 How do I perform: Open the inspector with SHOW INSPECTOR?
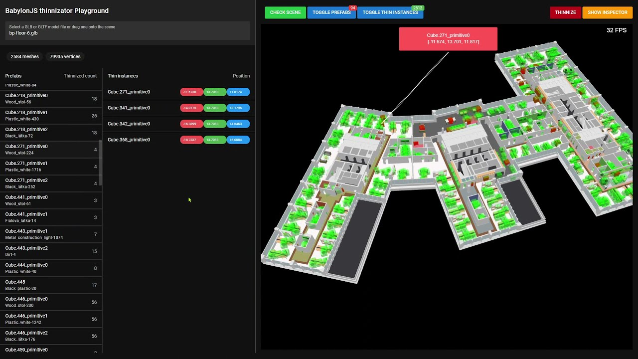(x=607, y=12)
